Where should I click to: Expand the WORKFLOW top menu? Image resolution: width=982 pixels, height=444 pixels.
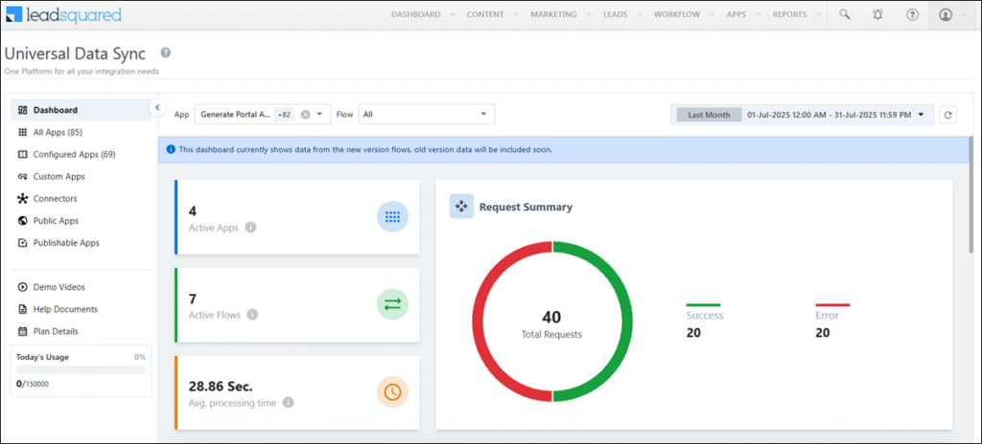(683, 14)
